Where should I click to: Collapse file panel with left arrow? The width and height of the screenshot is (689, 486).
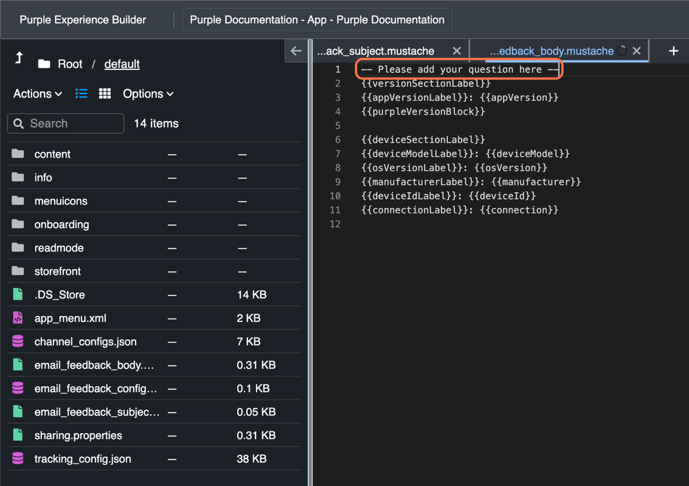click(x=296, y=50)
